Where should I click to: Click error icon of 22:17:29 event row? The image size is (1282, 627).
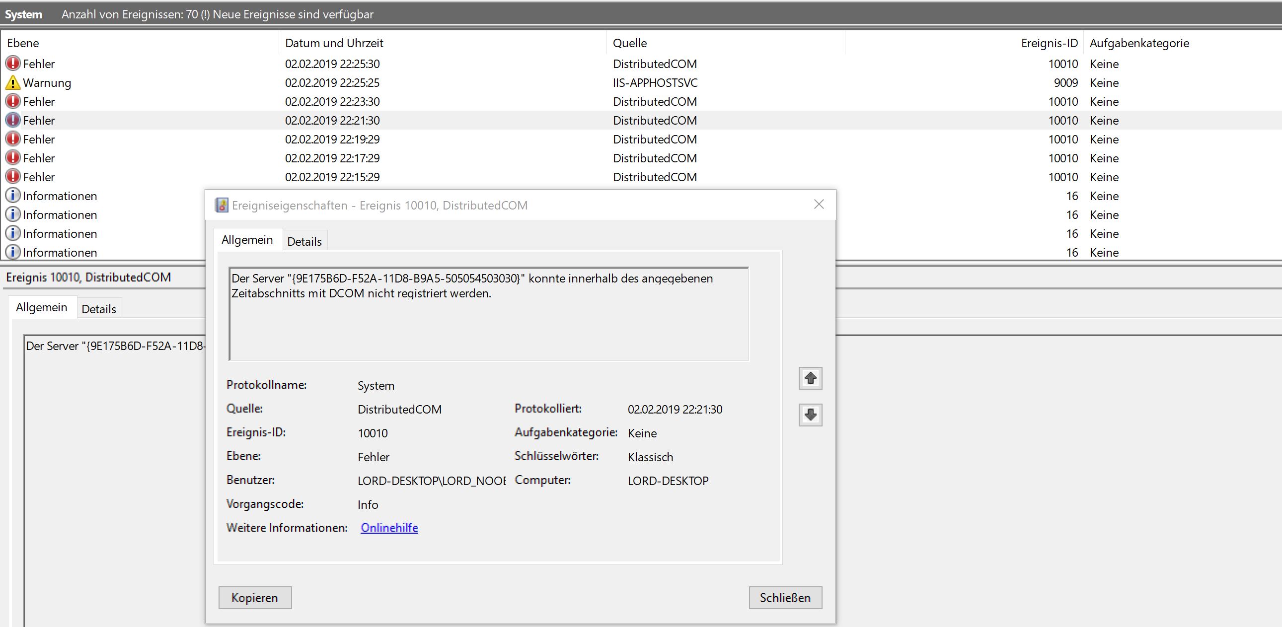coord(13,158)
